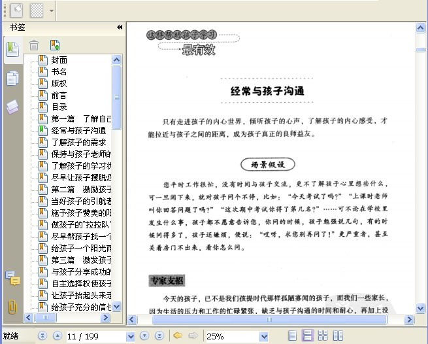
Task: Click the document scroll right arrow
Action: pyautogui.click(x=409, y=319)
